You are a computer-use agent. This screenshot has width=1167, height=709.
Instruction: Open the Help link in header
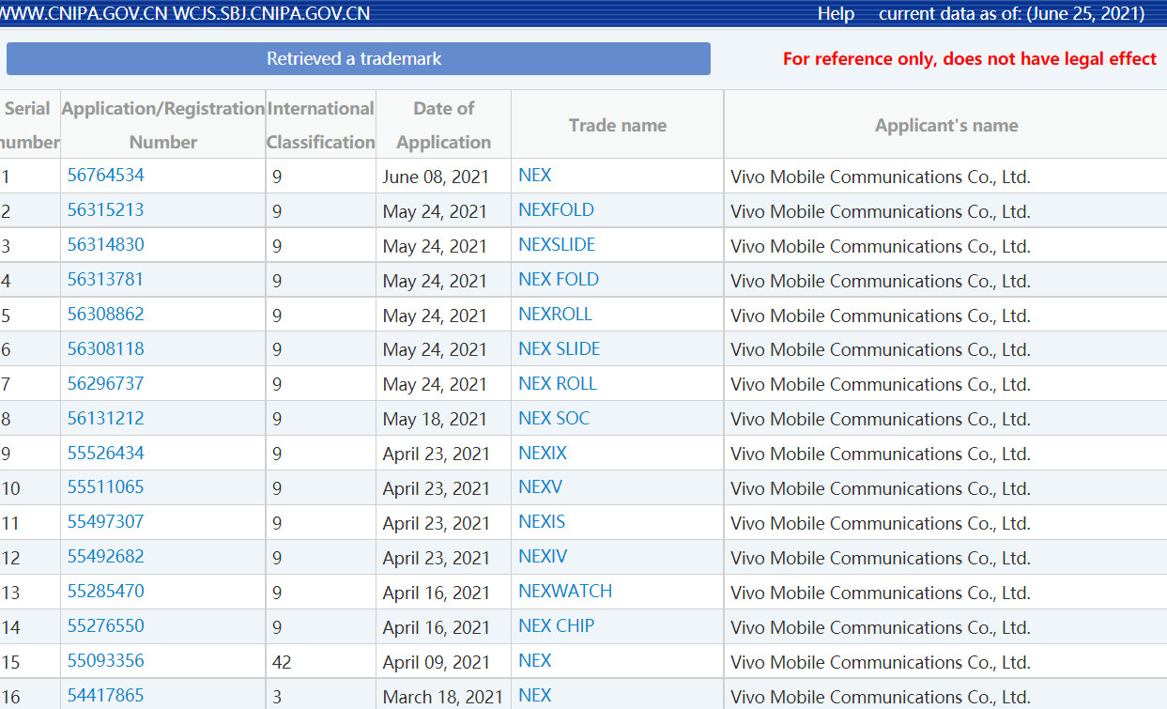tap(836, 13)
